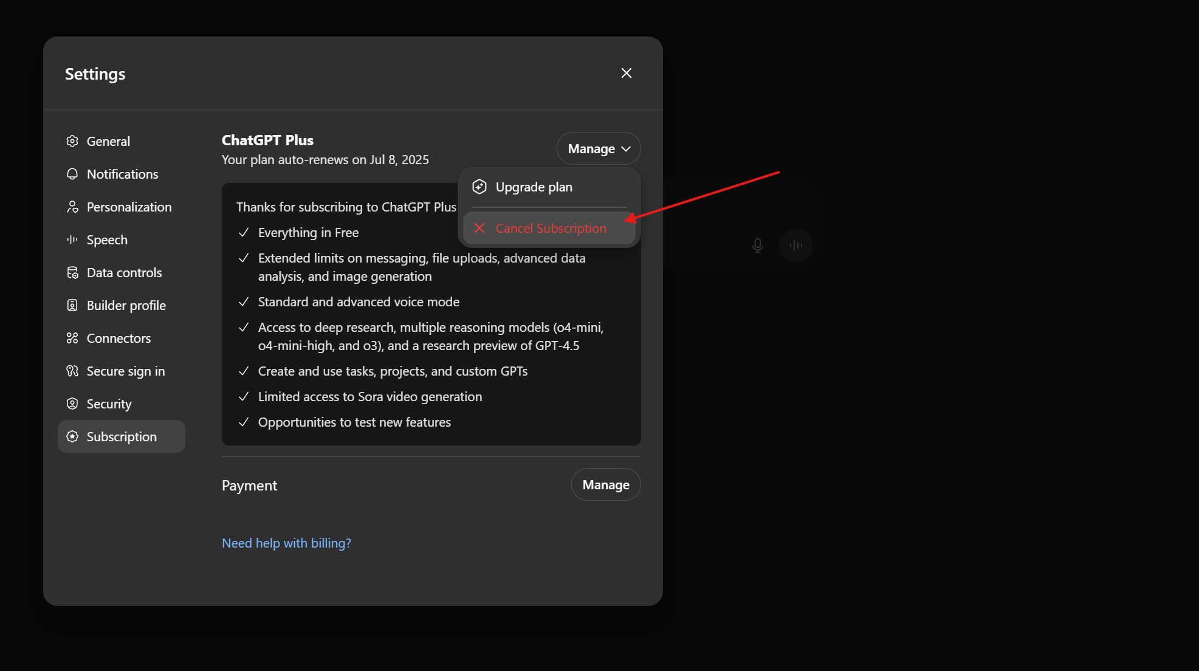
Task: Expand the Manage dropdown for ChatGPT Plus
Action: [598, 148]
